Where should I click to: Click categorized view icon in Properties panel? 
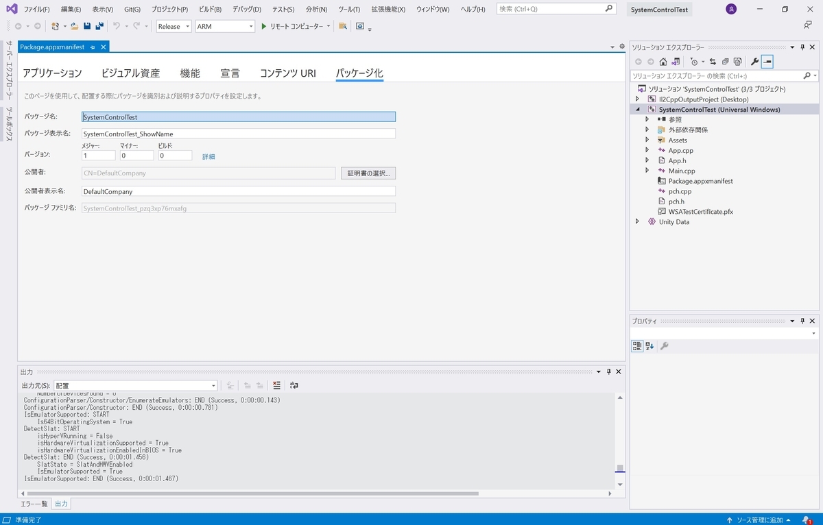tap(637, 346)
